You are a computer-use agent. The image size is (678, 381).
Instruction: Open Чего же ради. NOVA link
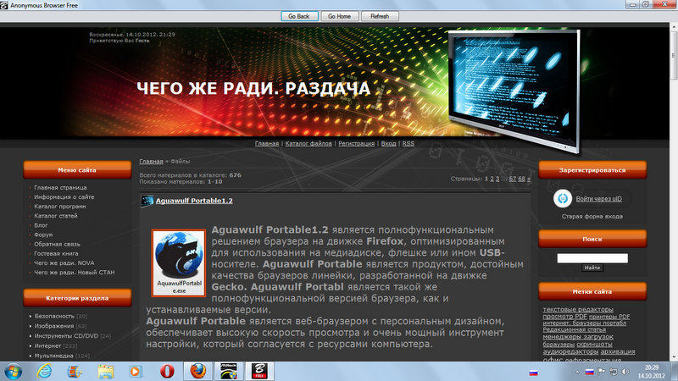pos(64,262)
